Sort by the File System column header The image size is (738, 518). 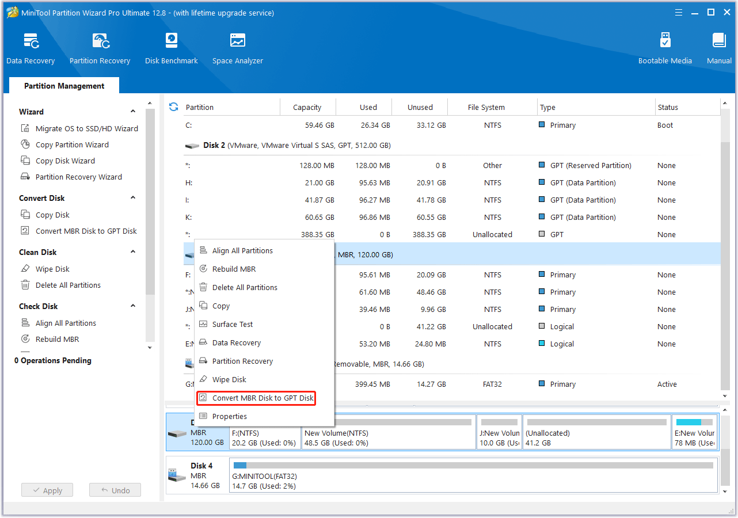[492, 107]
